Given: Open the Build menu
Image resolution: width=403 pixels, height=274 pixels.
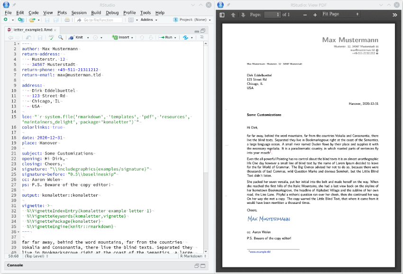Looking at the screenshot, I should click(x=96, y=13).
